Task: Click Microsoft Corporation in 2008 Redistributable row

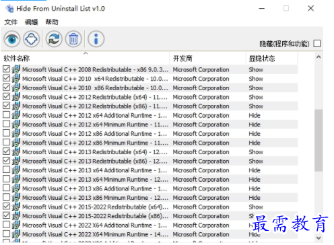Action: click(201, 69)
